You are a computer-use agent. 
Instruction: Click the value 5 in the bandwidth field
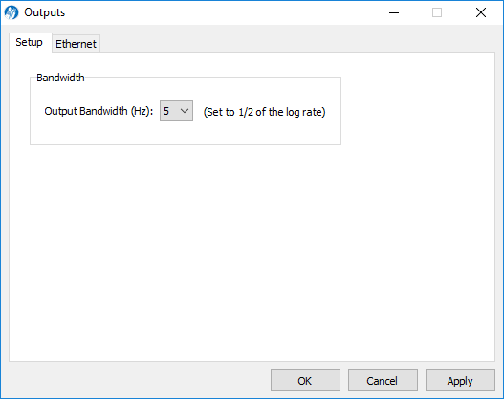point(166,111)
